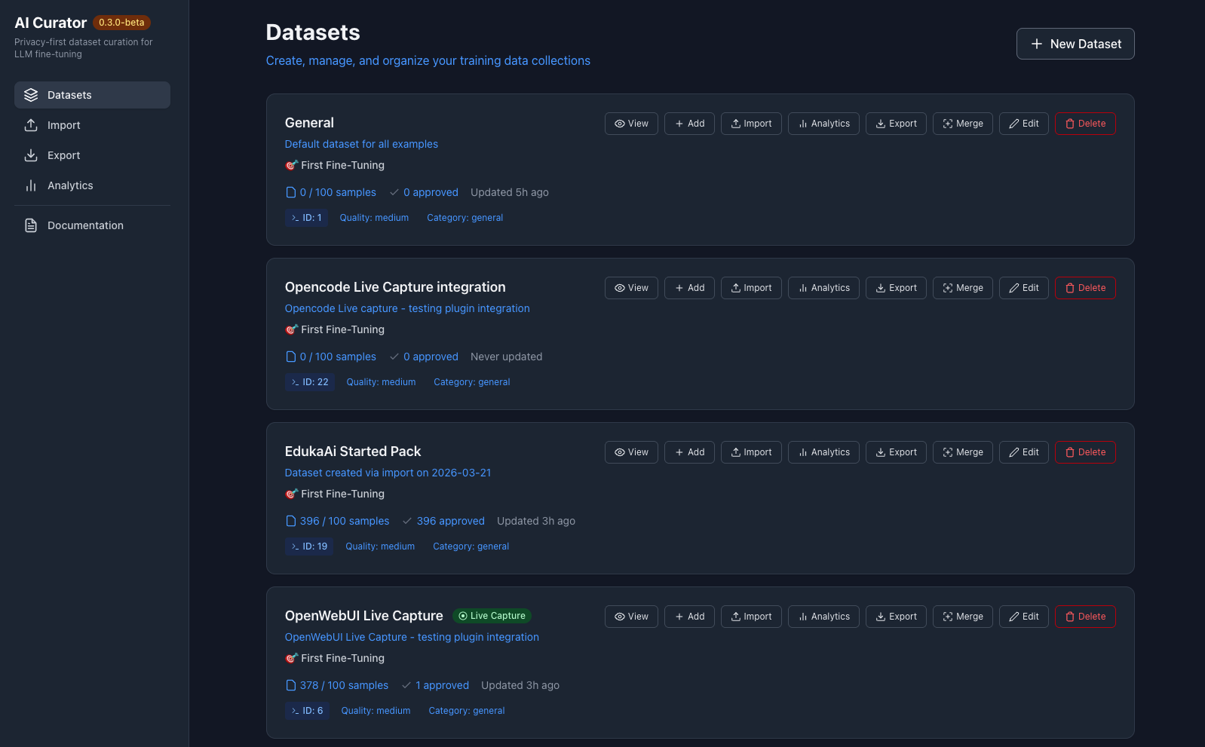This screenshot has height=747, width=1205.
Task: Click the General dataset title
Action: pyautogui.click(x=309, y=123)
